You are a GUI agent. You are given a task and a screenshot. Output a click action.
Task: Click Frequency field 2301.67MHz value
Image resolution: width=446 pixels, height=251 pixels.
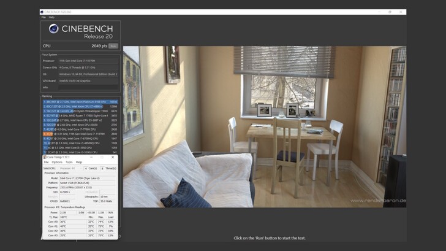click(x=88, y=187)
